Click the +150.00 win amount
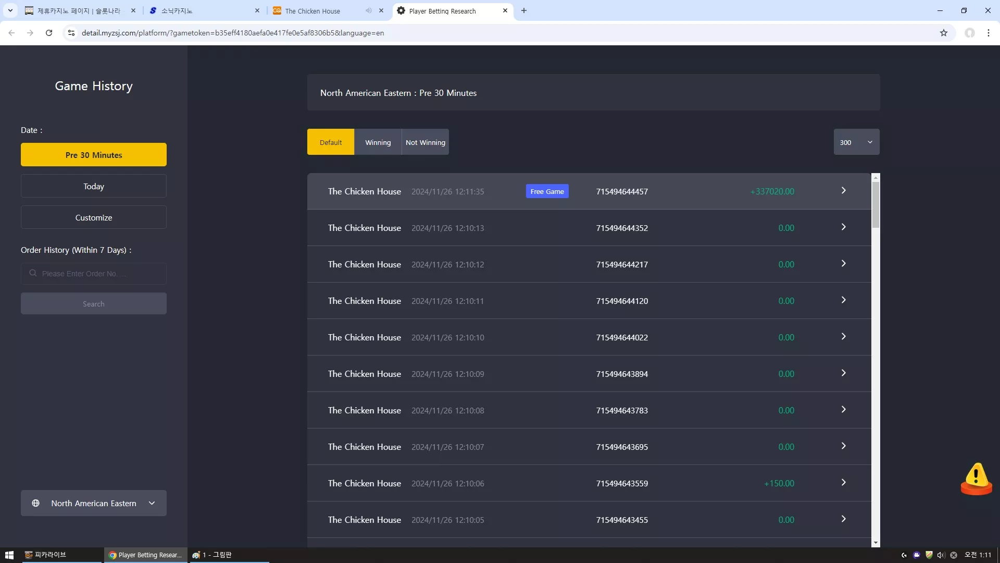 click(x=779, y=483)
